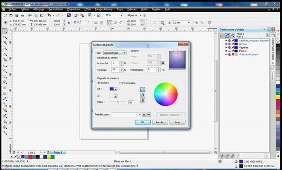The height and width of the screenshot is (170, 282).
Task: Toggle visibility eye of Repères principaux layer
Action: (226, 41)
